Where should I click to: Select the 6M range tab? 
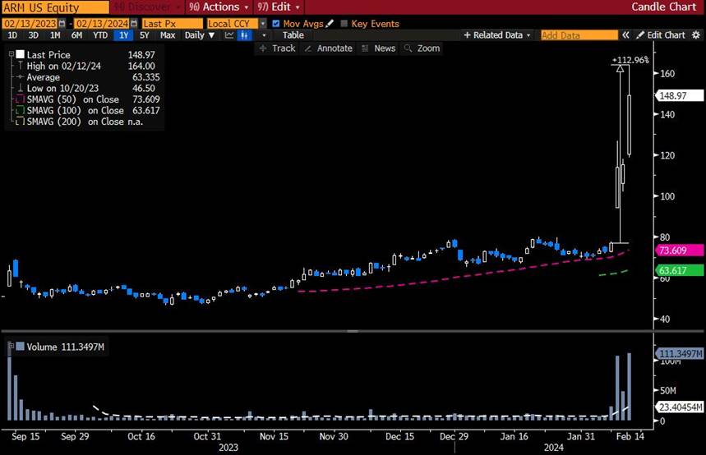coord(77,35)
